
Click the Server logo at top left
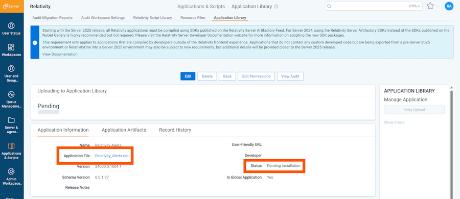[x=12, y=6]
